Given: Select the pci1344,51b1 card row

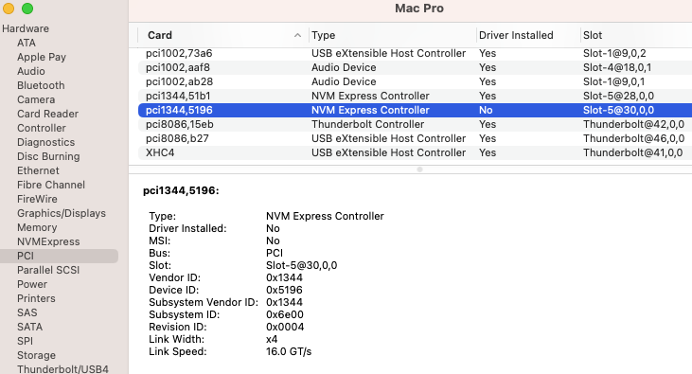Looking at the screenshot, I should click(x=415, y=96).
